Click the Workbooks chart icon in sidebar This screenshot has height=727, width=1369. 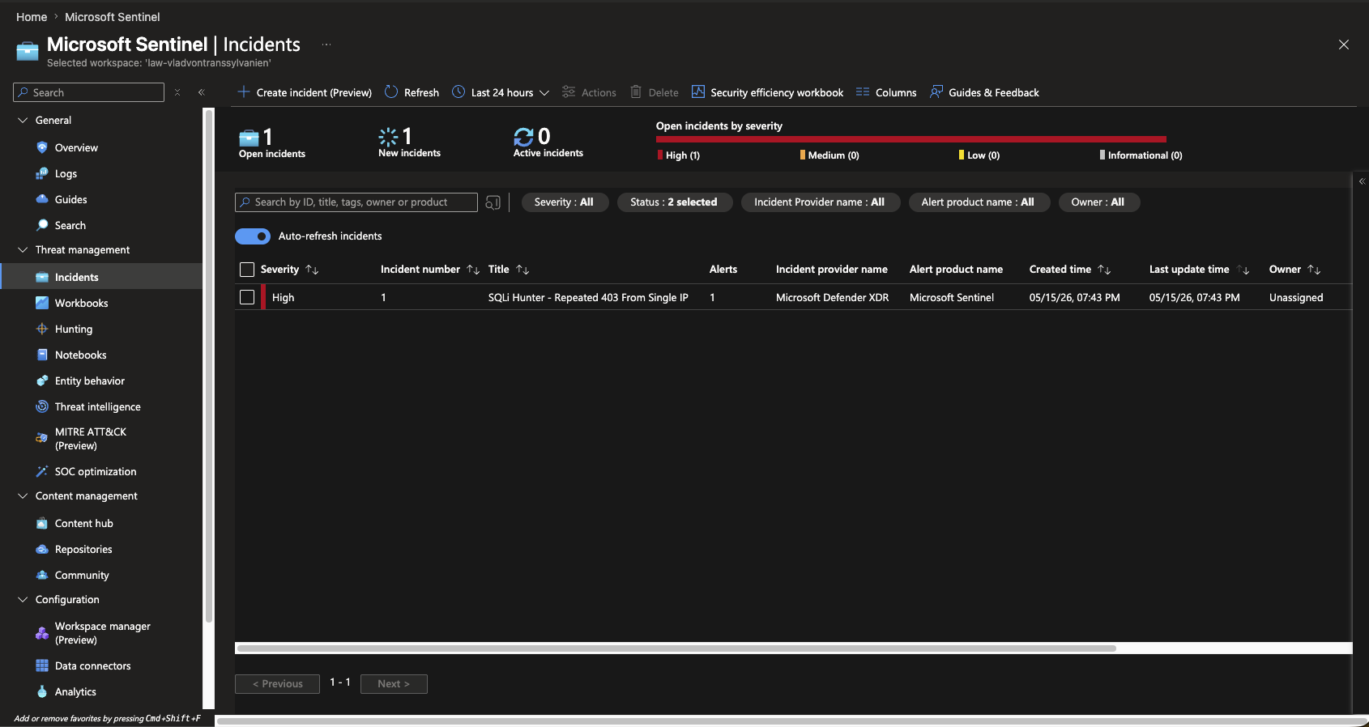click(x=42, y=303)
